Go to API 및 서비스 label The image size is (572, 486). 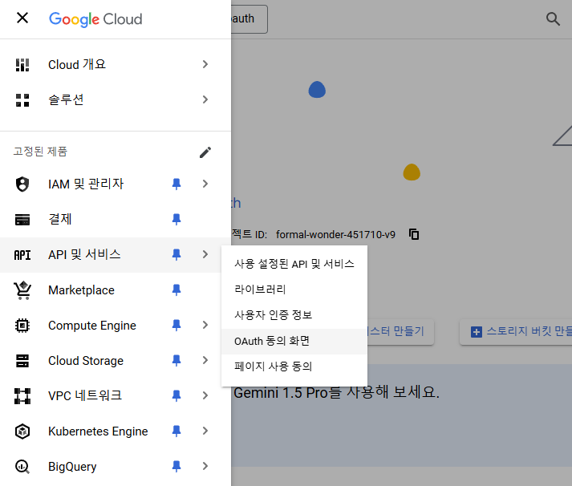coord(84,254)
